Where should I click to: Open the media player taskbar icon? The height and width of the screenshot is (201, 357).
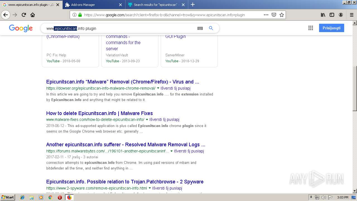click(41, 197)
